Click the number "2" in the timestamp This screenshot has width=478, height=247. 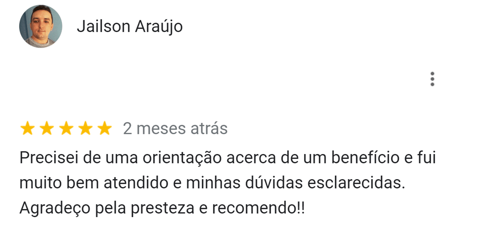128,128
